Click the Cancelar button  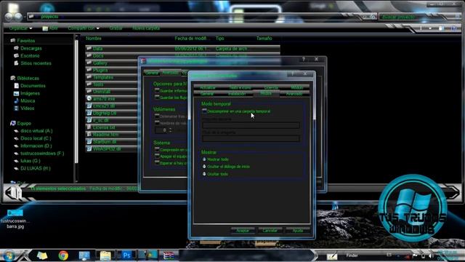point(270,230)
